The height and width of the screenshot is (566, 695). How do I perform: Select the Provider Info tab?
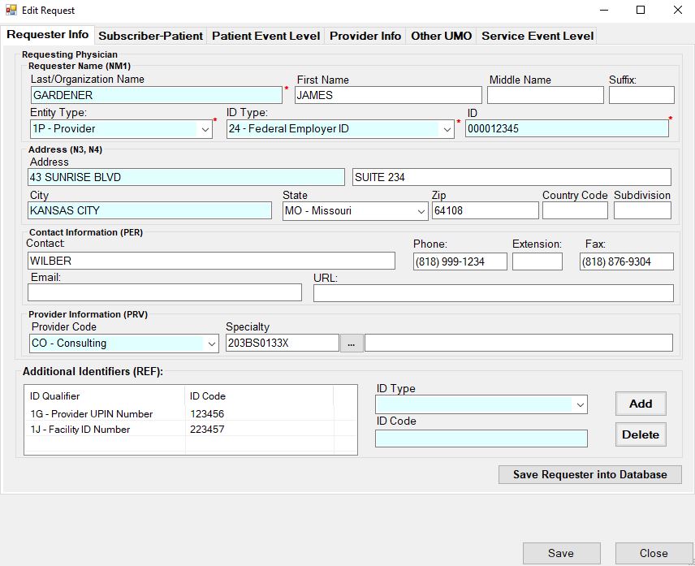tap(365, 36)
